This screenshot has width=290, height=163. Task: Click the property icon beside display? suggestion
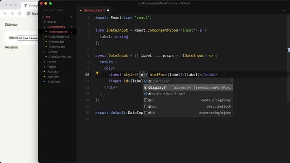click(x=146, y=87)
